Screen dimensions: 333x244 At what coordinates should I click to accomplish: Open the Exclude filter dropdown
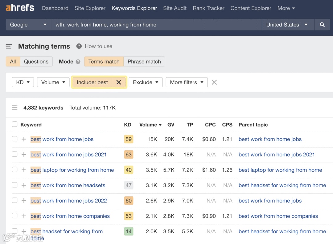click(x=146, y=82)
